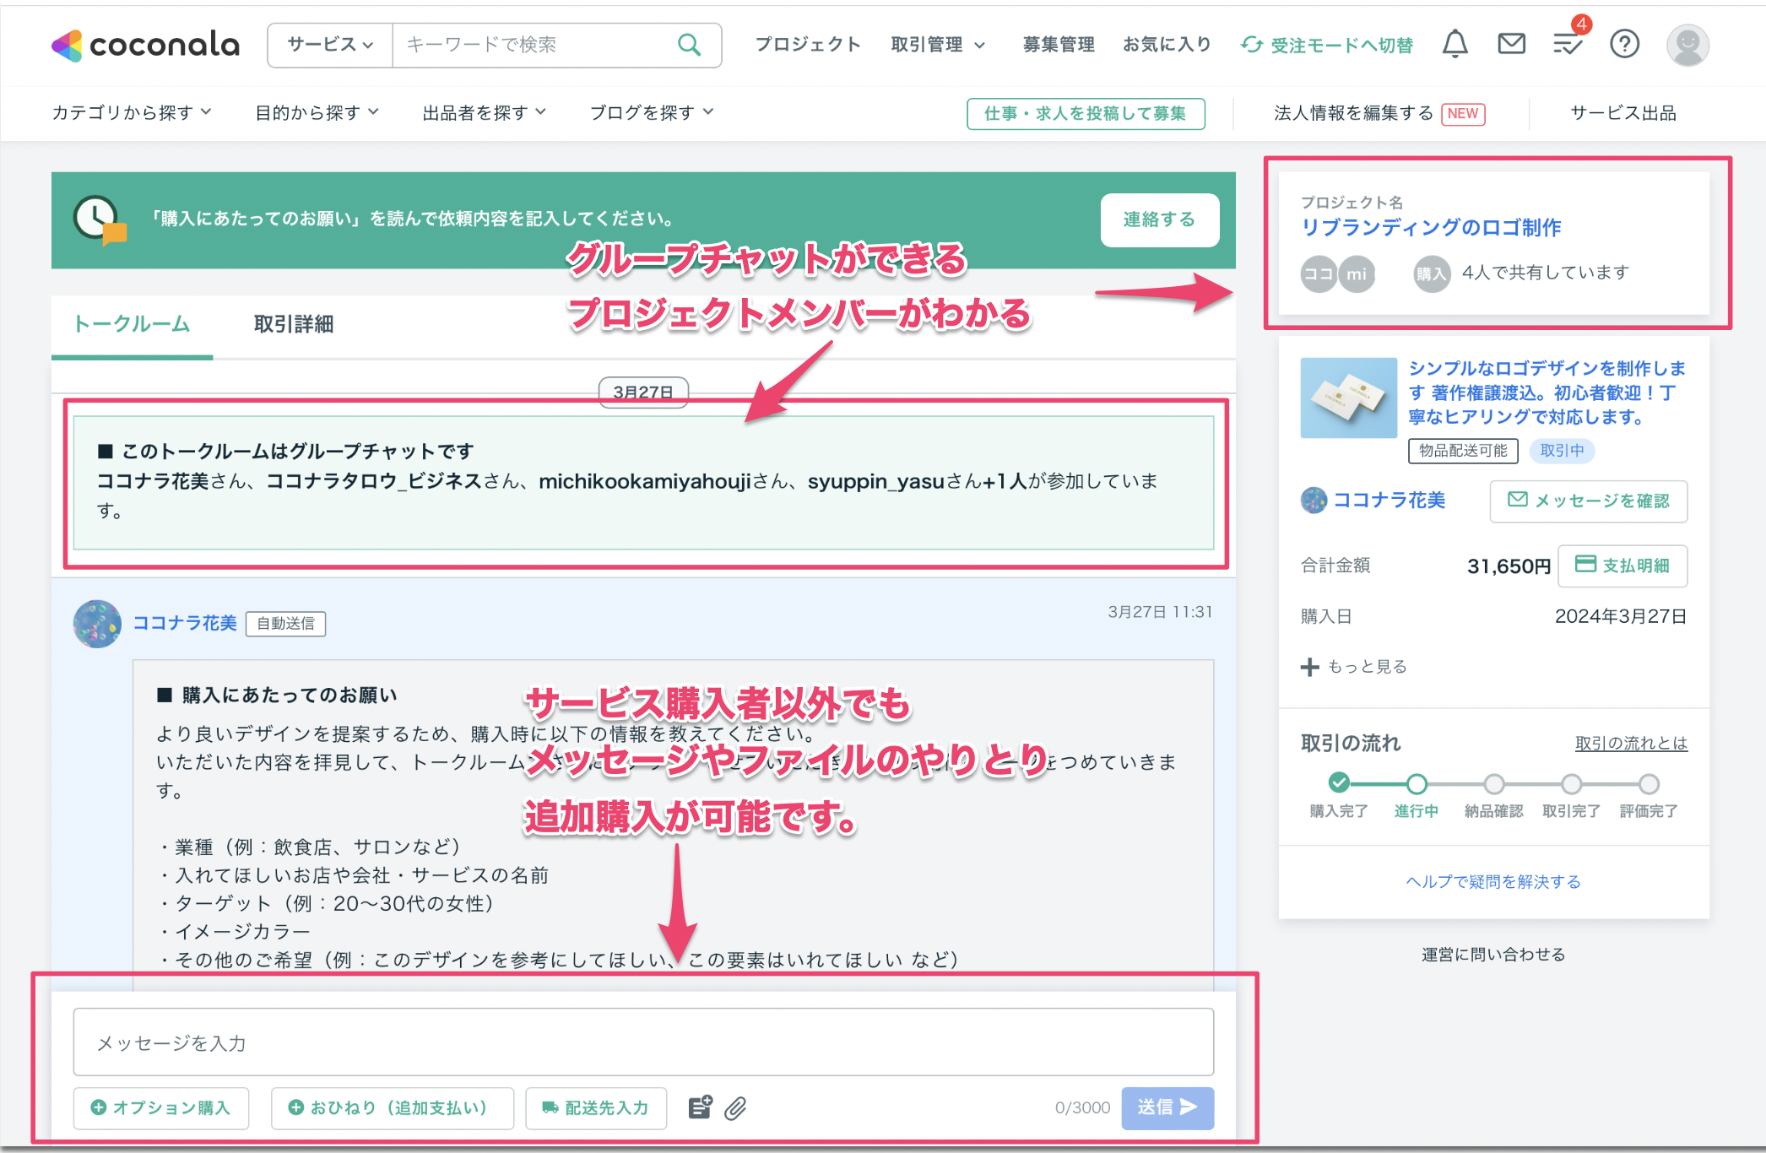The width and height of the screenshot is (1766, 1153).
Task: Open the notifications bell
Action: click(x=1455, y=44)
